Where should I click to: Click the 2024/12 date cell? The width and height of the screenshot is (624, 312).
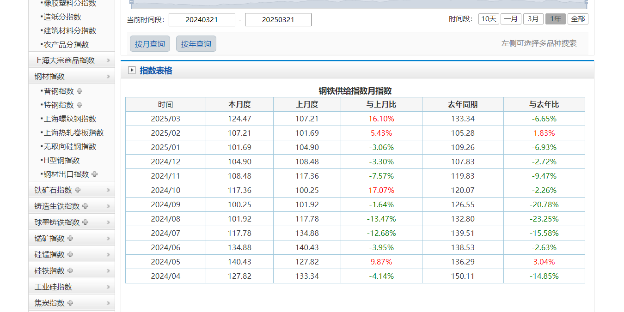165,162
